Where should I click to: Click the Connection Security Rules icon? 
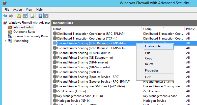(x=10, y=36)
